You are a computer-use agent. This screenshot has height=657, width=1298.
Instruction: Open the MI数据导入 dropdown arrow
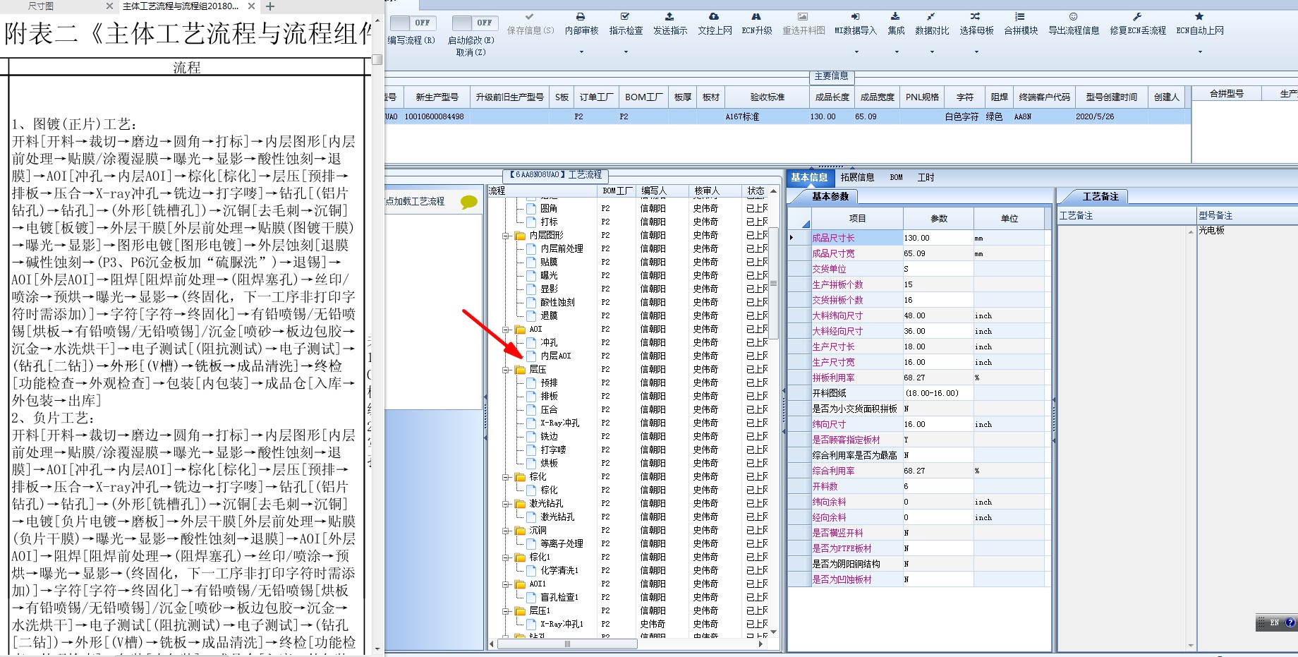click(856, 52)
